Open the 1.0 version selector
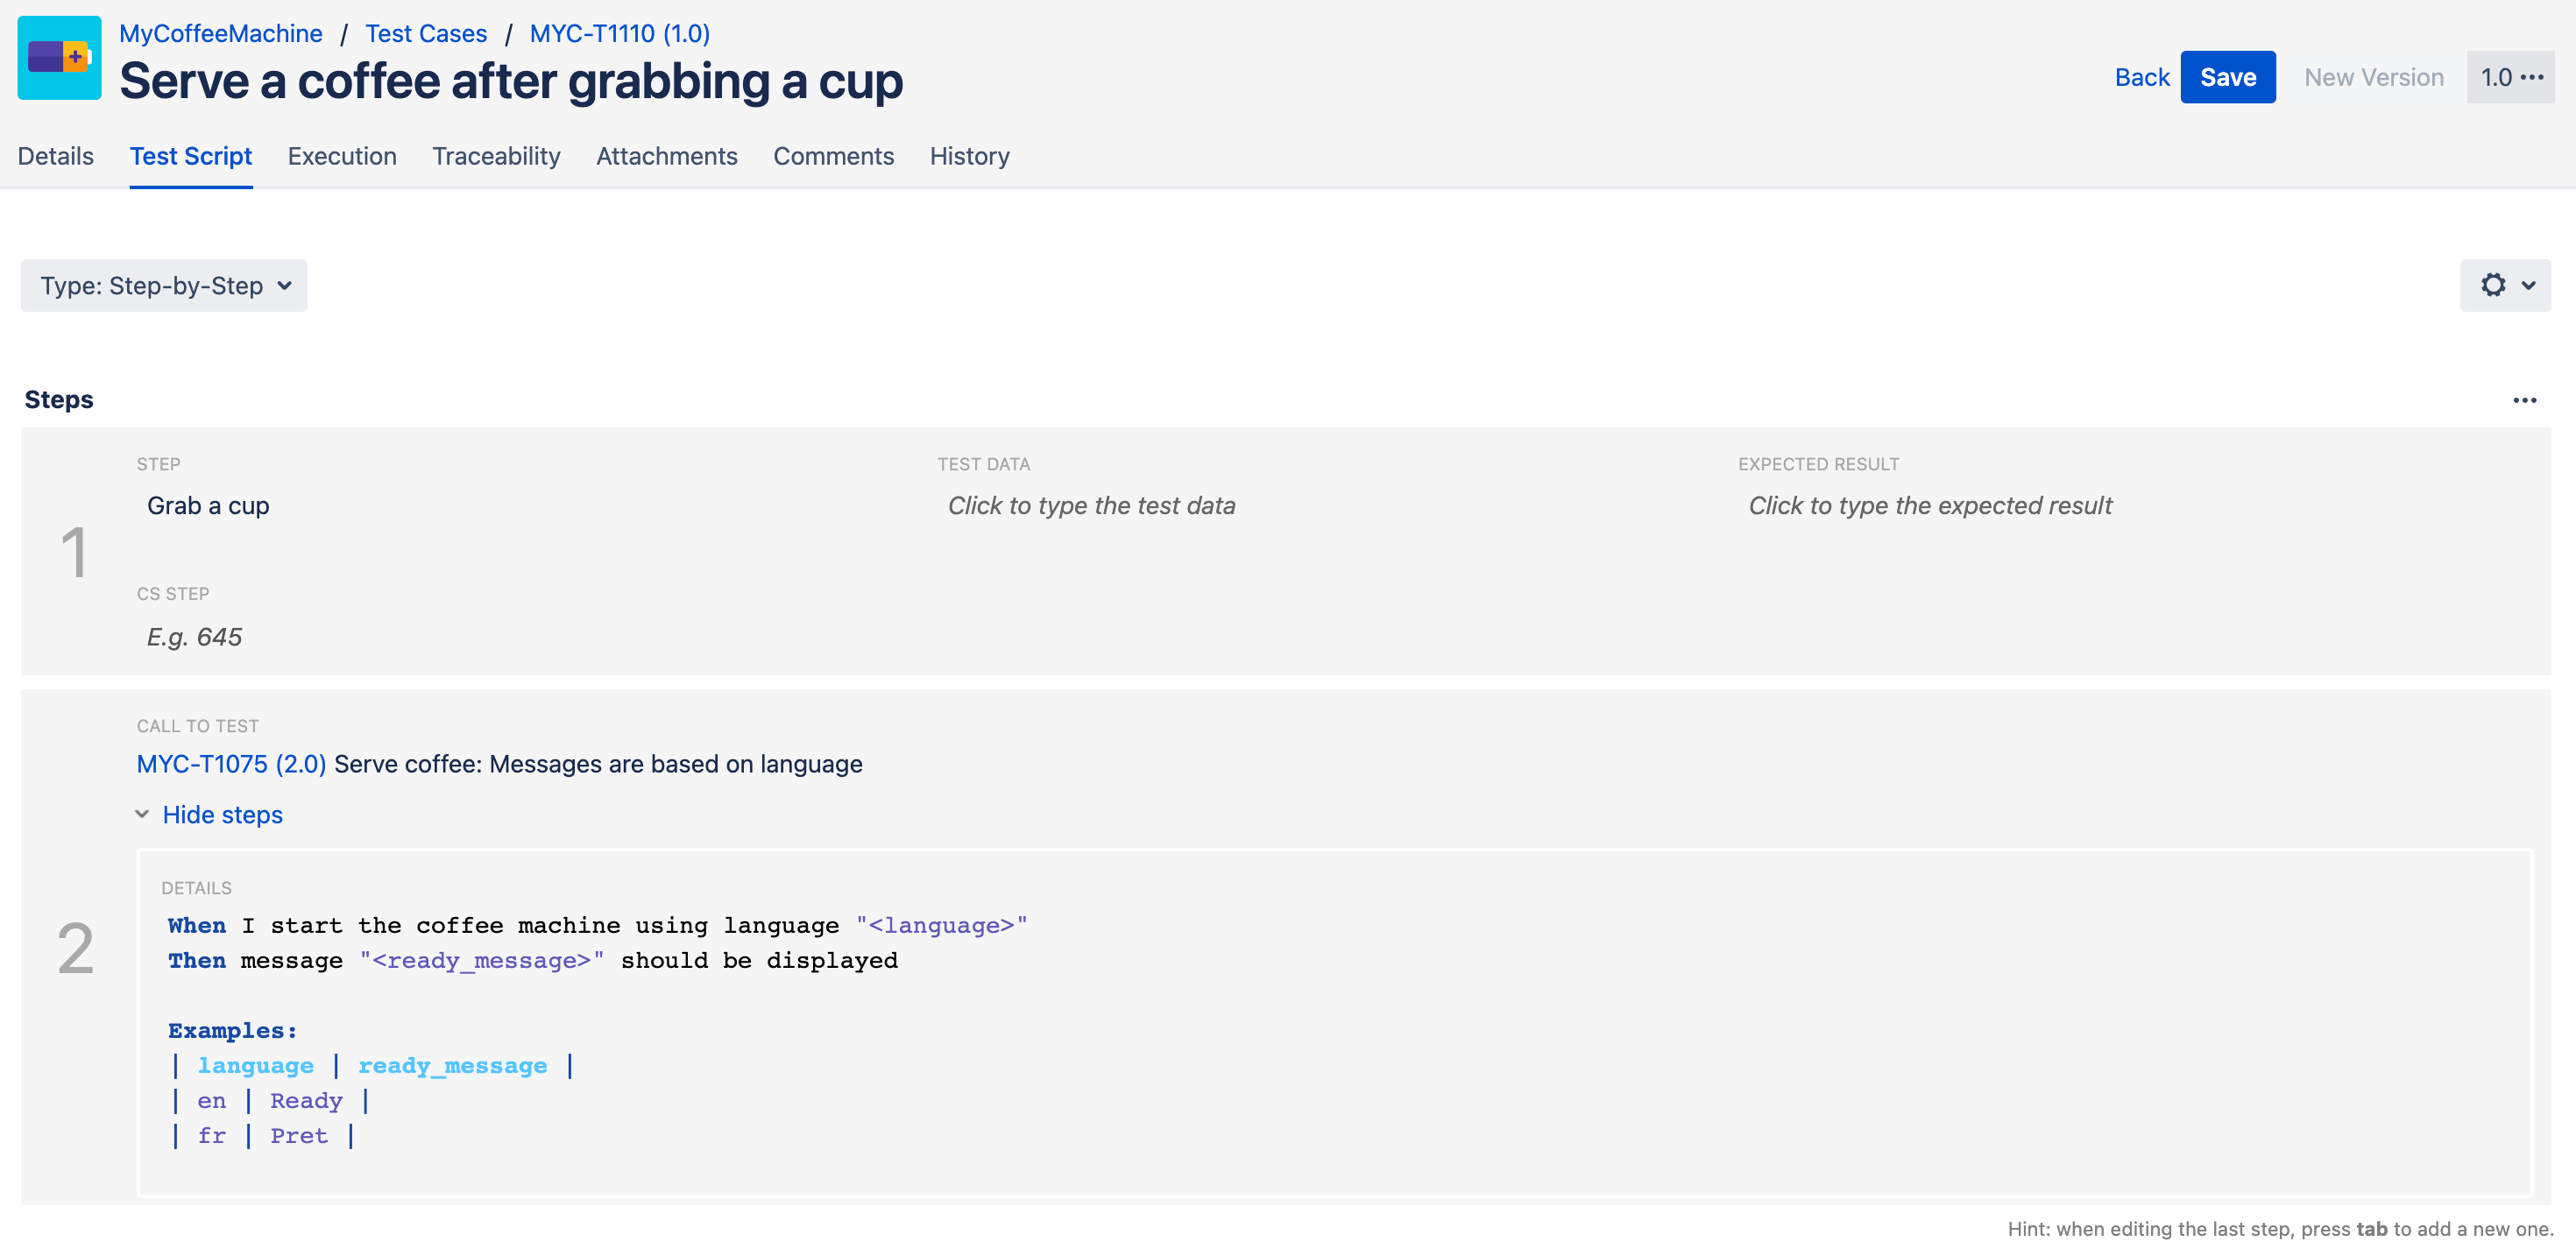Viewport: 2576px width, 1256px height. (2497, 77)
